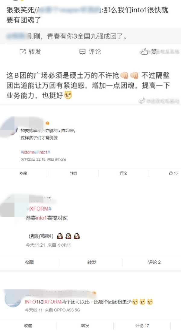Click the red IXFORM link in last post

coord(52,302)
